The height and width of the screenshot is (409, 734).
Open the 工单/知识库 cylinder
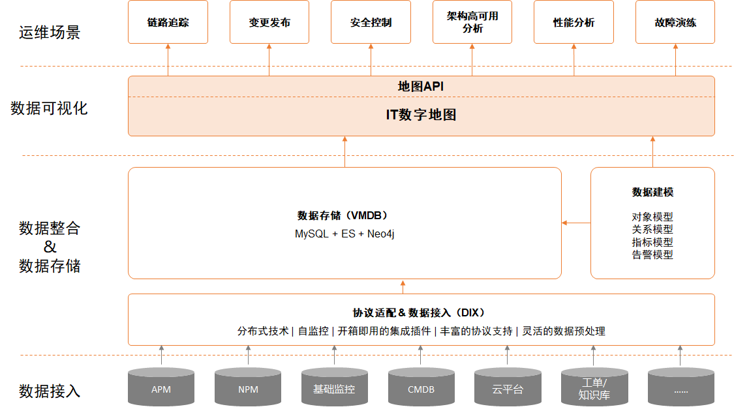[x=594, y=387]
